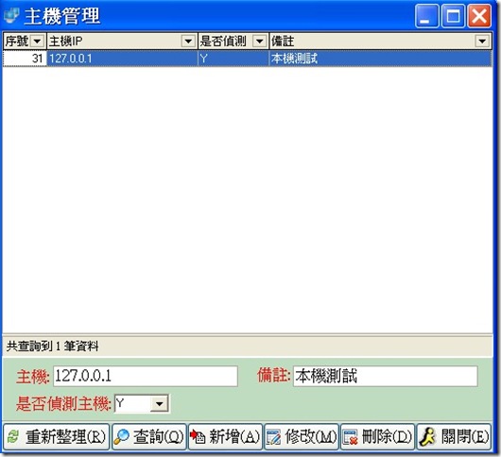Image resolution: width=501 pixels, height=457 pixels.
Task: Click the 本機測試 cell in the grid
Action: tap(380, 59)
